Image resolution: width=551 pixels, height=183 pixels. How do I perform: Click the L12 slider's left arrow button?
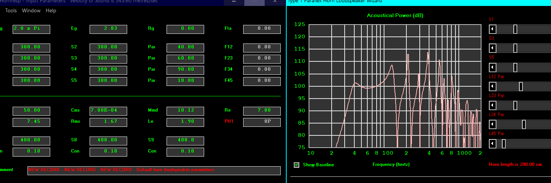[493, 86]
